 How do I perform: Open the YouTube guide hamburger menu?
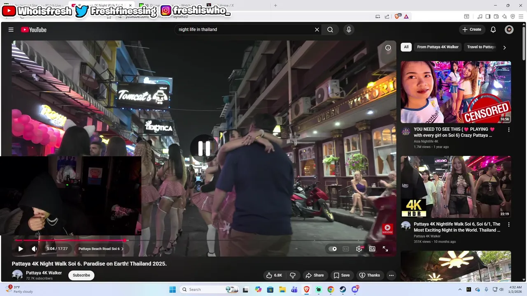(11, 30)
